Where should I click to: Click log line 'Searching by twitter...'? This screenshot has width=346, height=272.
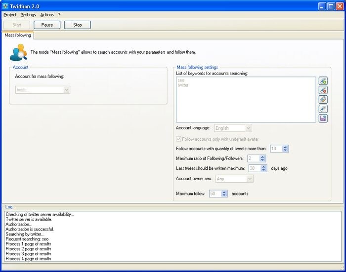(25, 234)
